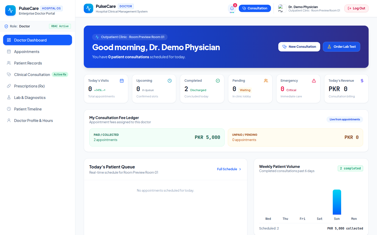
Task: Click the warning triangle on Emergency card
Action: click(314, 81)
